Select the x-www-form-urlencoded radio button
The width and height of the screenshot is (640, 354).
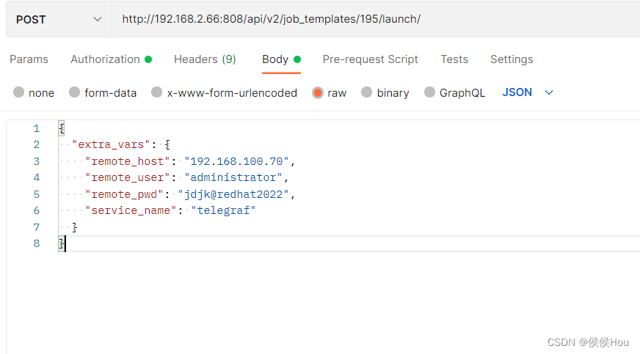157,92
